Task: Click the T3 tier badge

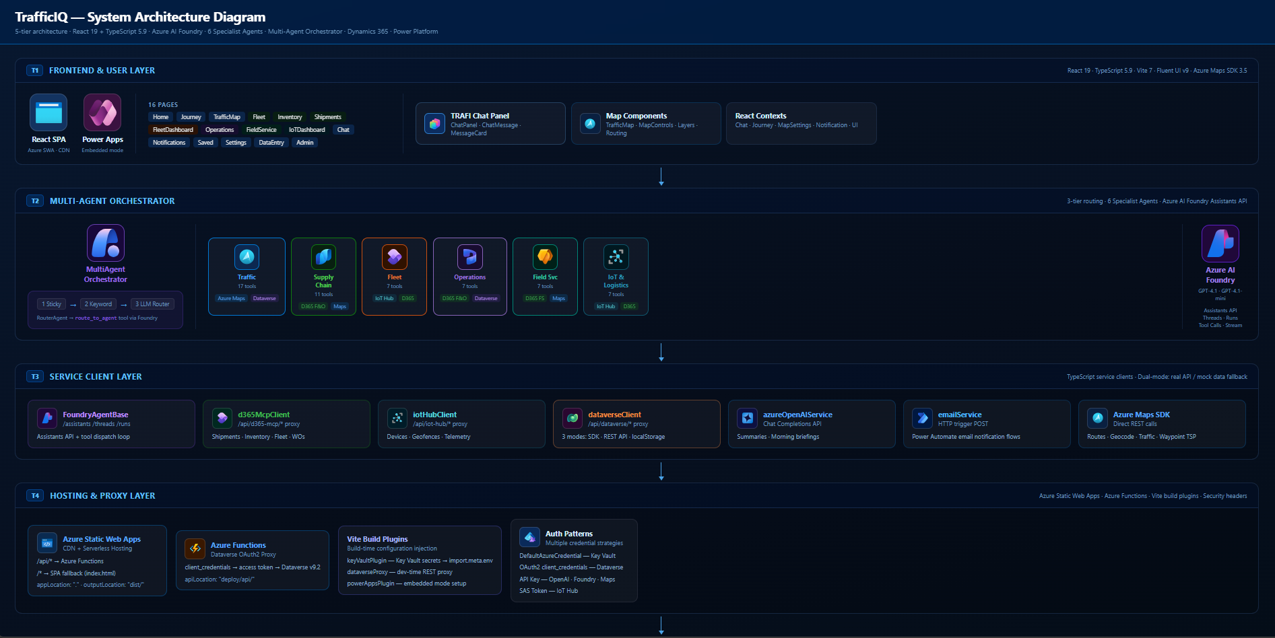Action: [35, 377]
